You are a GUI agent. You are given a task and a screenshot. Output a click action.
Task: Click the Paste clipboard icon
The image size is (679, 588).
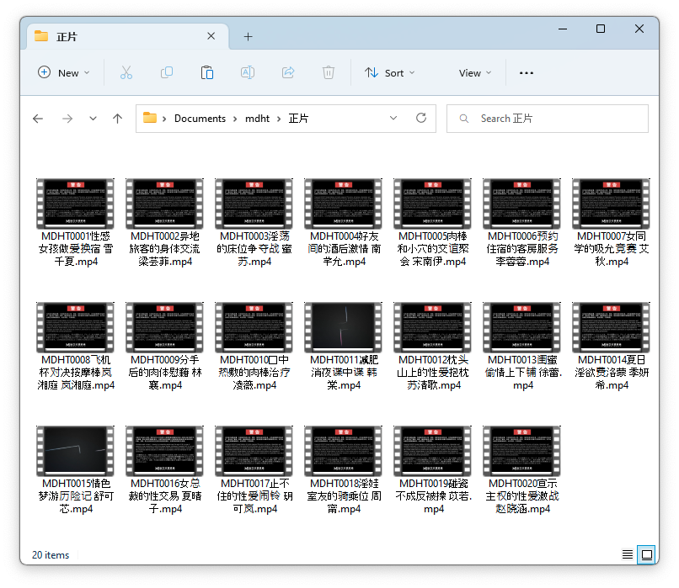point(206,73)
